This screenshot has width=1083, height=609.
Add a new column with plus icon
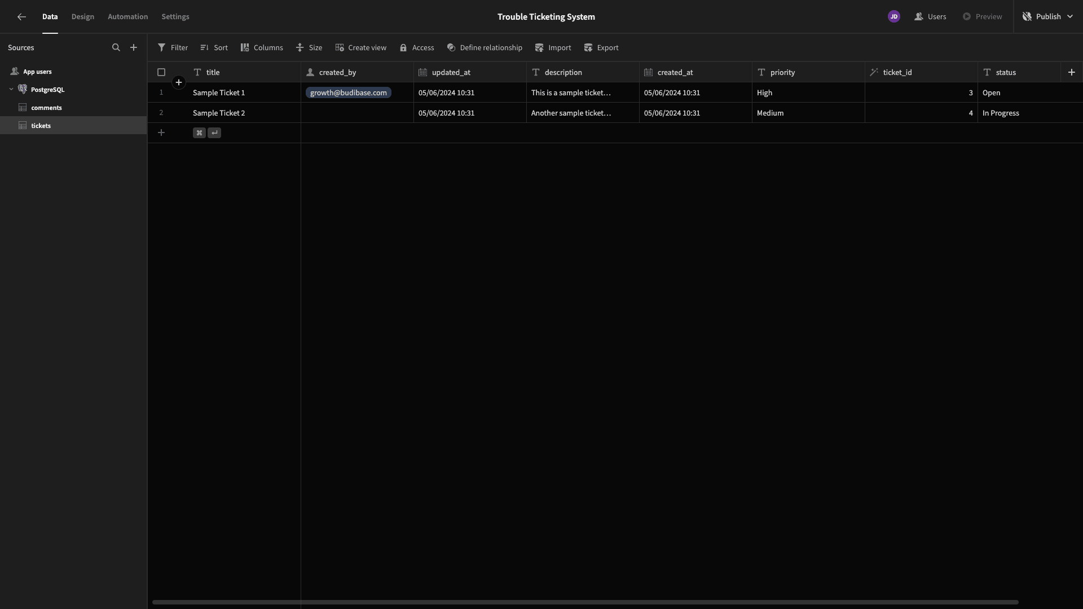[1072, 72]
